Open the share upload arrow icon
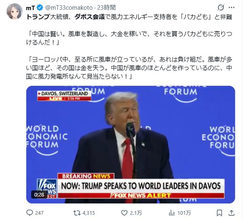The width and height of the screenshot is (250, 220). click(x=231, y=213)
